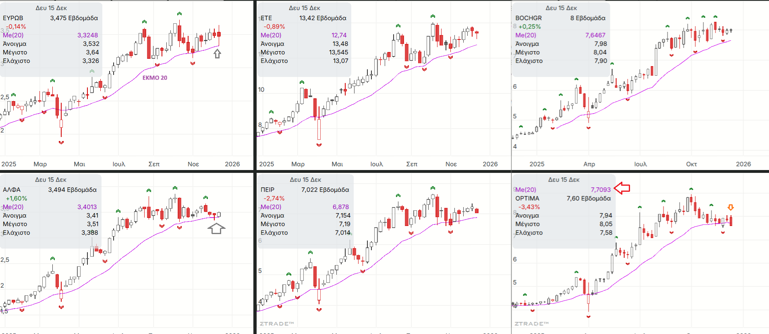Click the Οκτ label on BOCHGR time axis

(x=691, y=164)
